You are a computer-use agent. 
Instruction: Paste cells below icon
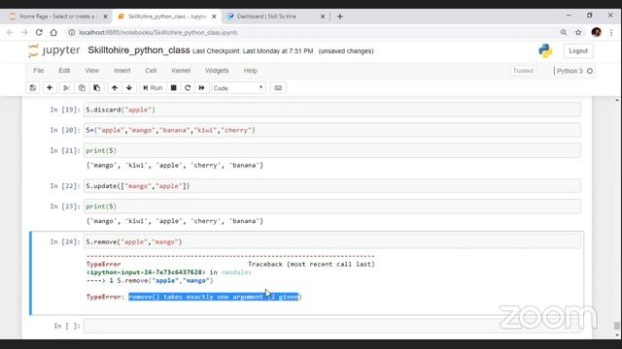click(97, 88)
